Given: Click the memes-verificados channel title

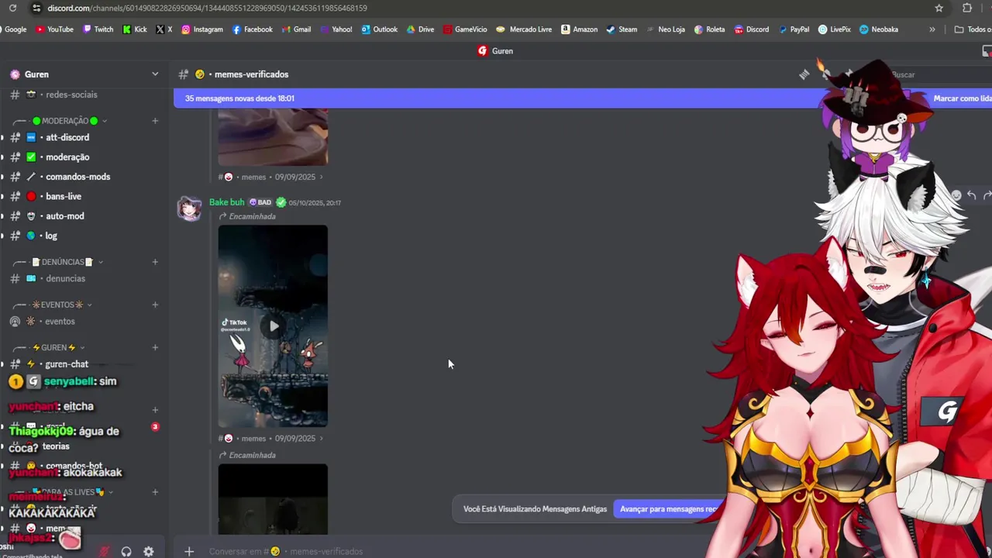Looking at the screenshot, I should point(251,74).
